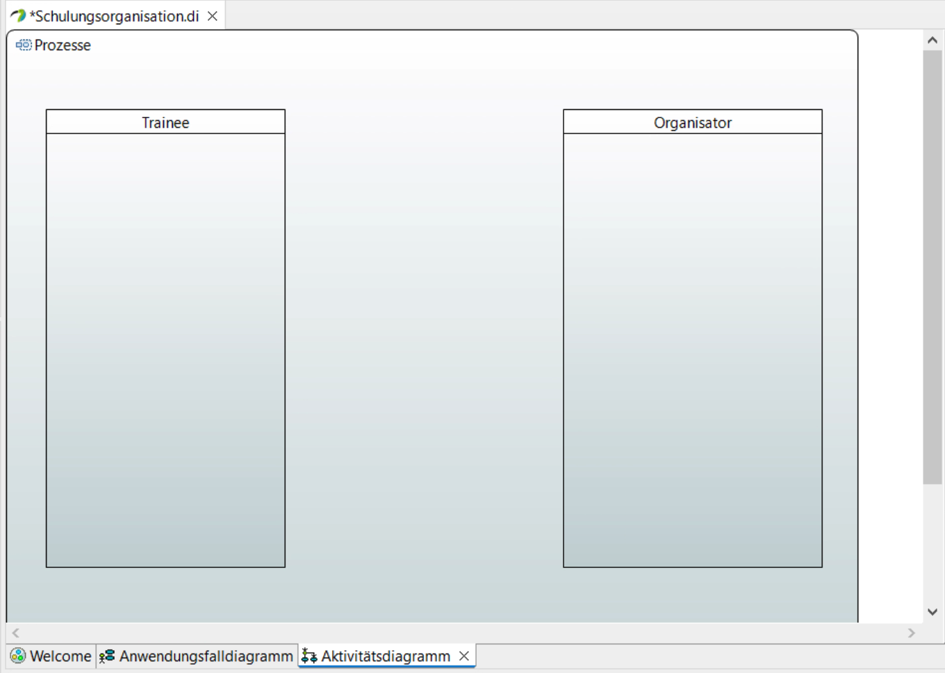Click the horizontal scrollbar right arrow
This screenshot has width=945, height=673.
point(912,633)
